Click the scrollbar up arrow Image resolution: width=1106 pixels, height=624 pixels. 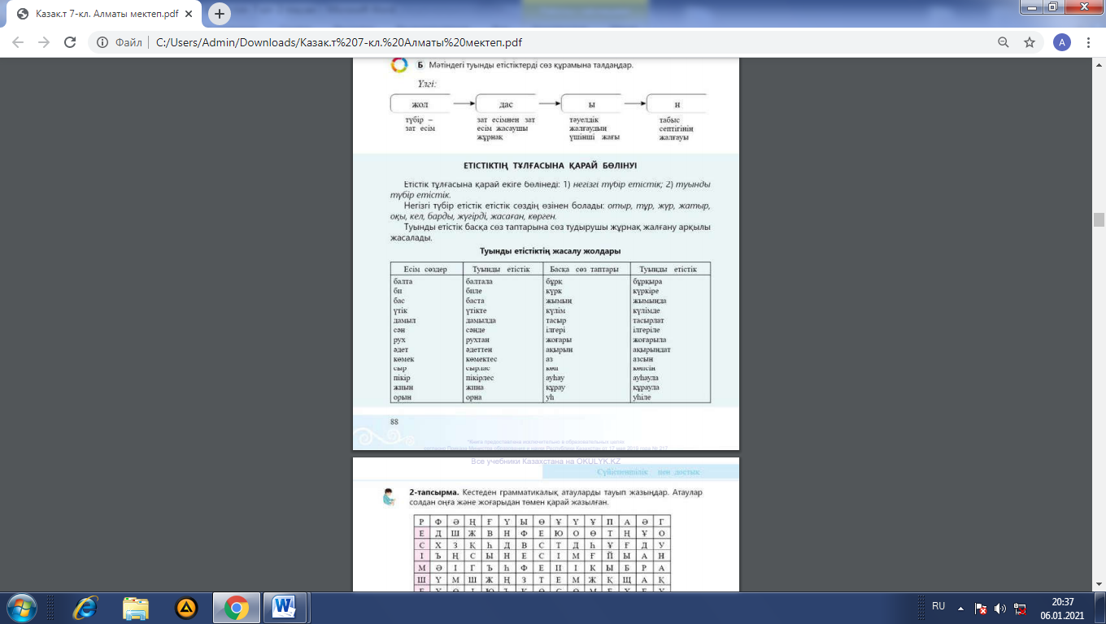(1099, 63)
